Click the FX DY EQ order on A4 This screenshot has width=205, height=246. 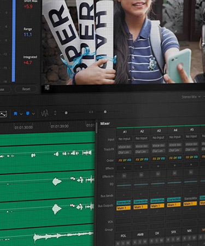tap(175, 158)
